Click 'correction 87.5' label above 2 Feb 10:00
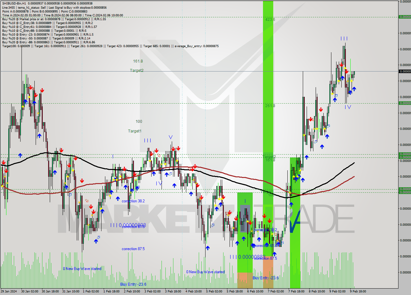This screenshot has height=295, width=411. click(133, 249)
